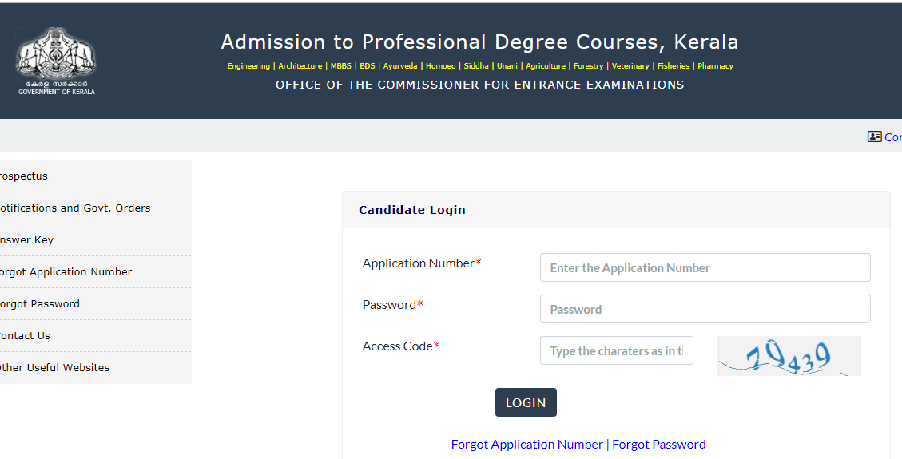Click the contact card icon in top bar
This screenshot has height=459, width=902.
coord(874,137)
